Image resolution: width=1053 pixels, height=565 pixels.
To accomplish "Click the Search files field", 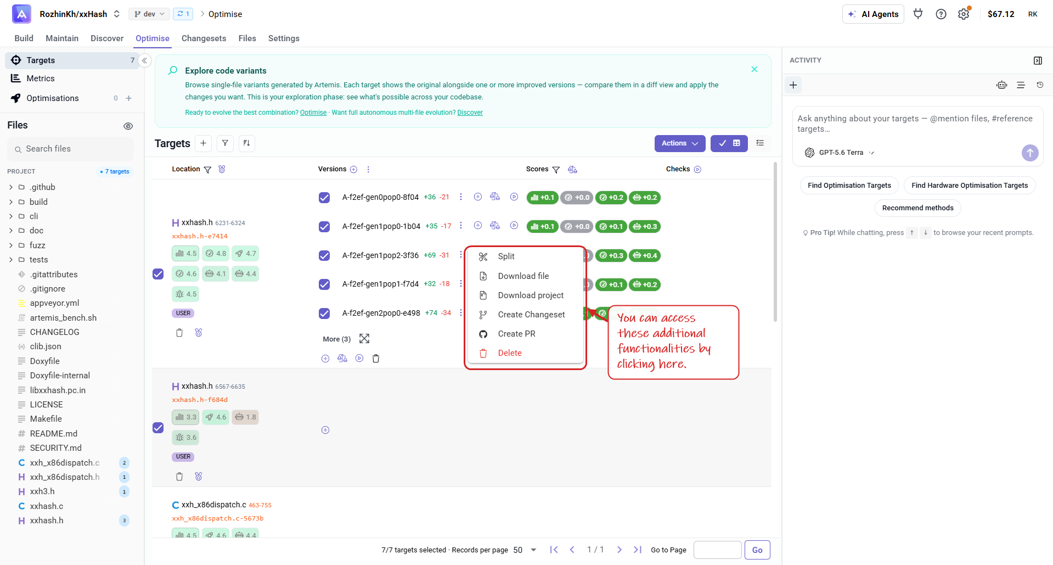I will tap(71, 149).
